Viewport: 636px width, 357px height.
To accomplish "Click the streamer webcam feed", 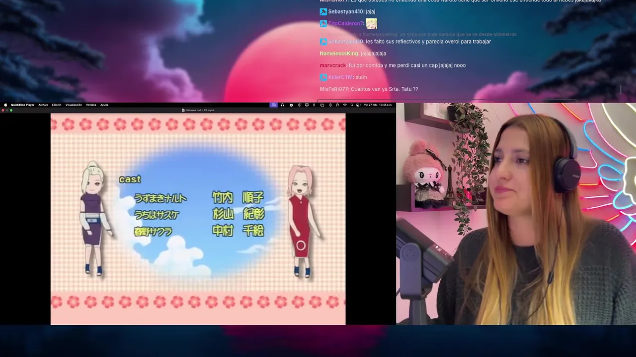I will pyautogui.click(x=516, y=213).
